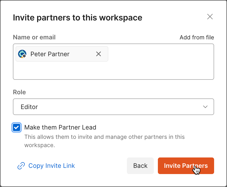
Task: Select the Peter Partner chip
Action: (x=50, y=54)
